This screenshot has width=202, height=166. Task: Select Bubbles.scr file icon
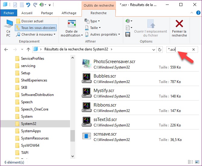point(87,78)
